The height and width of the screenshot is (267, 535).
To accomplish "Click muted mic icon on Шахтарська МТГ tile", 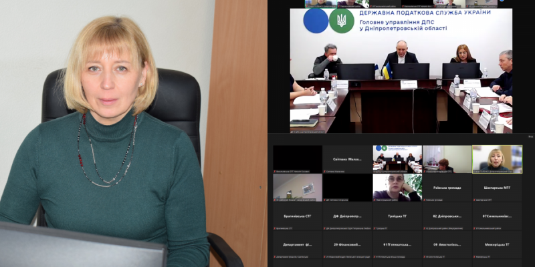I will point(475,200).
